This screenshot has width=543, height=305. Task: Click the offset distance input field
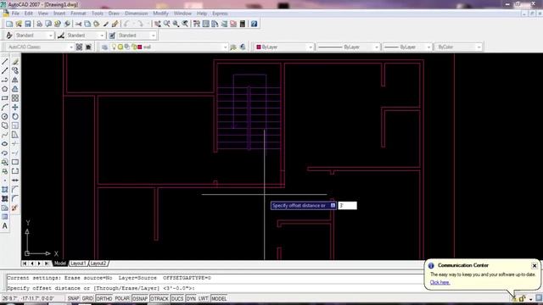coord(347,206)
